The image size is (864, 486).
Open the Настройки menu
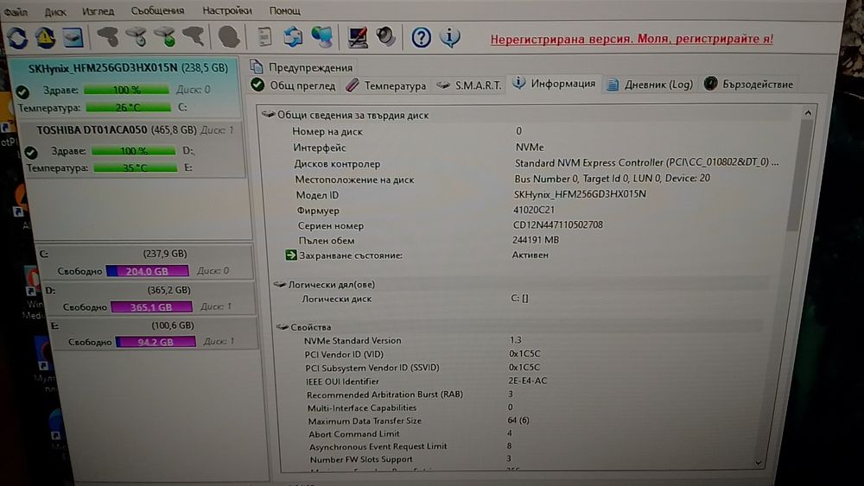pos(226,10)
